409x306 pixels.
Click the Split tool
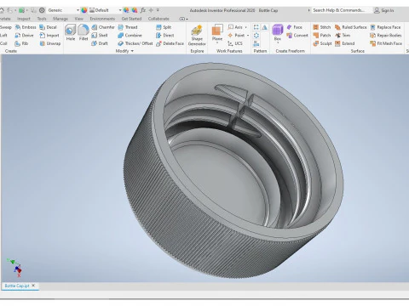point(164,27)
